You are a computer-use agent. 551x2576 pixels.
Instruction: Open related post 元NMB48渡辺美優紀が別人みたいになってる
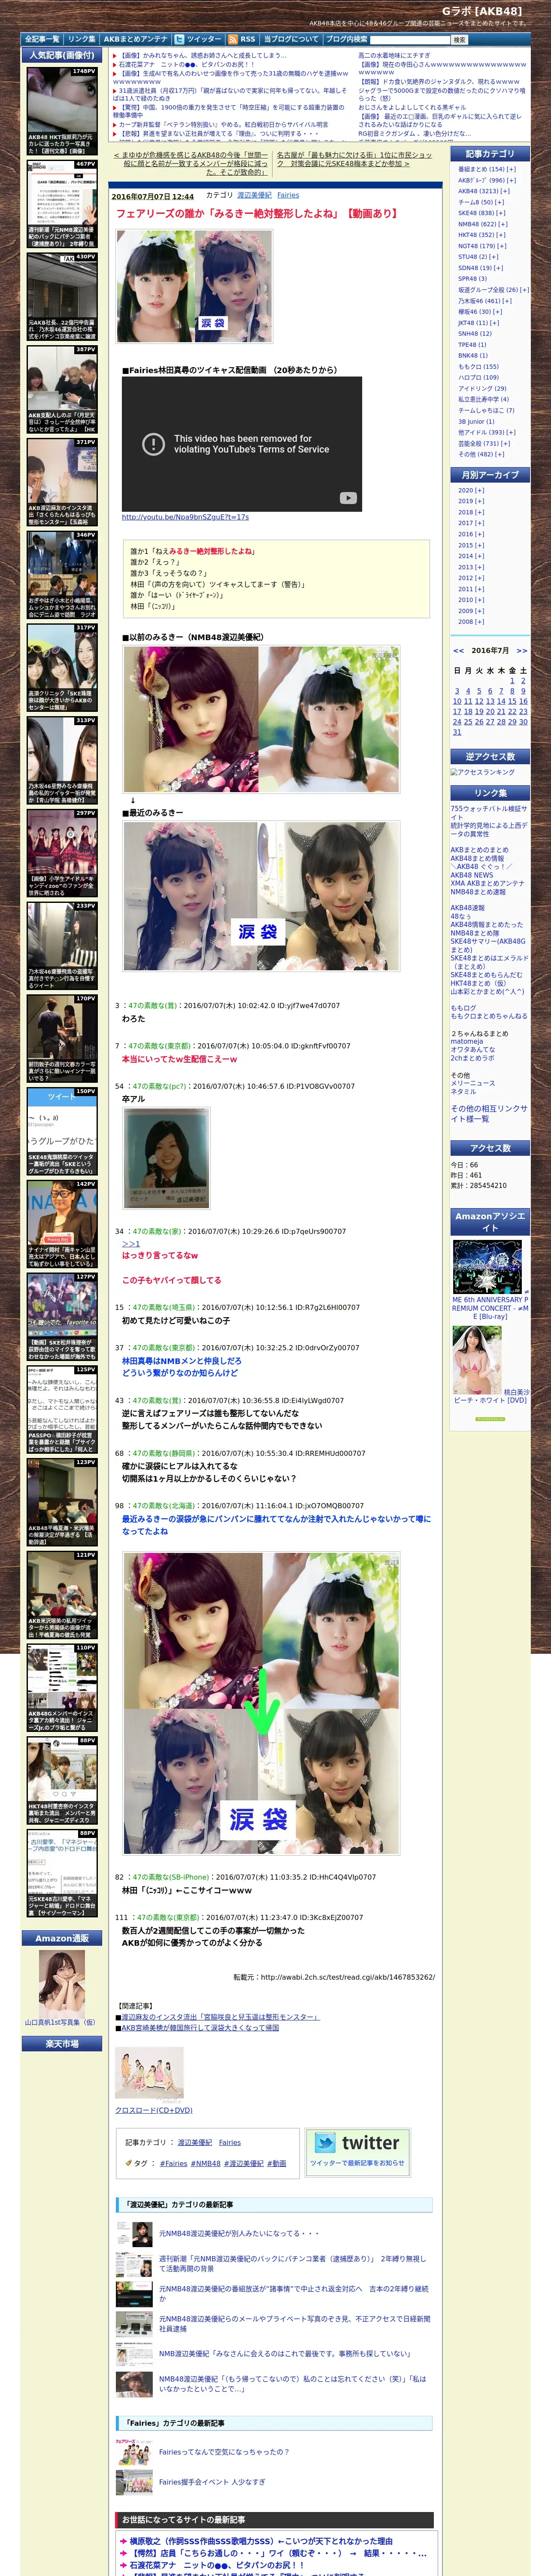pyautogui.click(x=240, y=2233)
